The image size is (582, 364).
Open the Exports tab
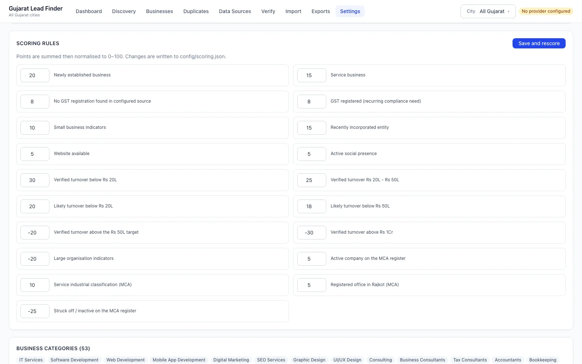coord(320,11)
